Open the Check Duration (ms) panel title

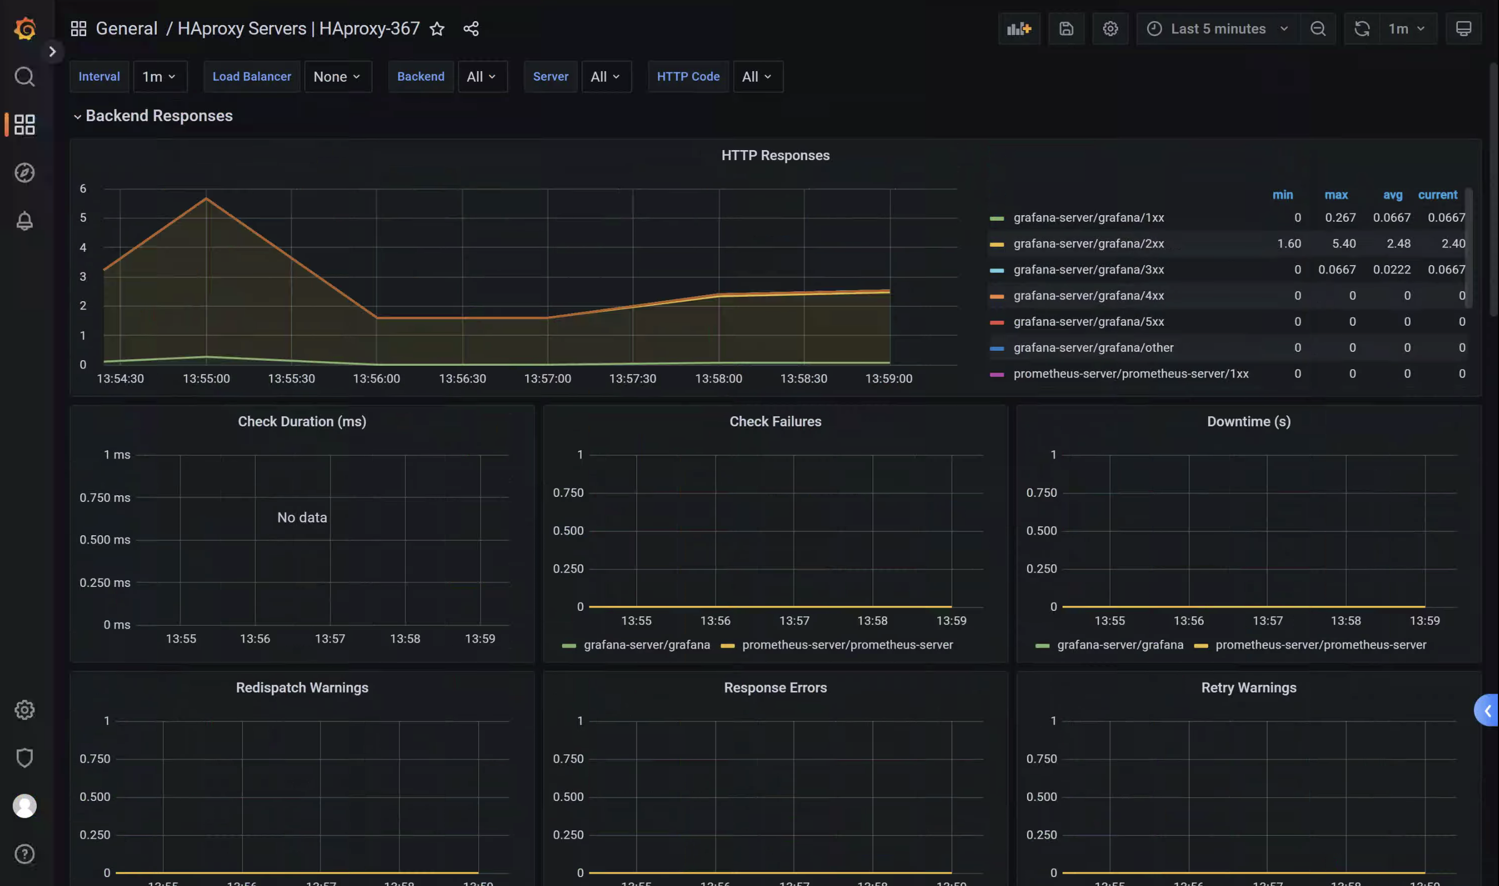coord(302,421)
